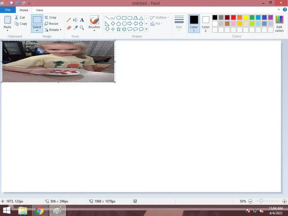Choose the Hexagon shape
The width and height of the screenshot is (288, 216).
click(124, 24)
